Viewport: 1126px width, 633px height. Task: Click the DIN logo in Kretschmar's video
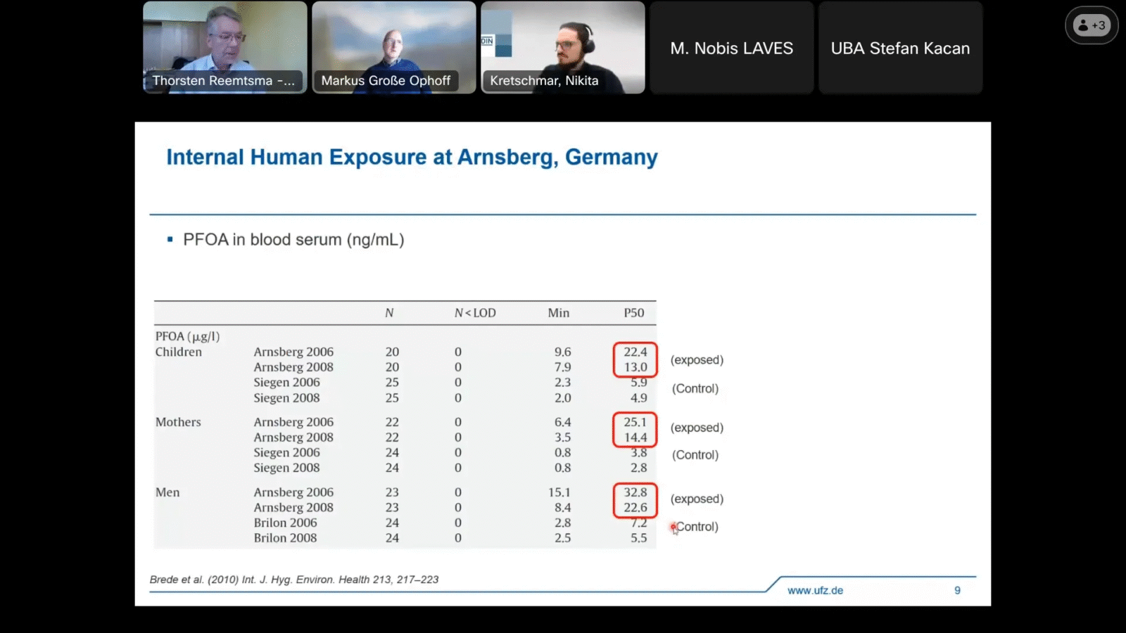(487, 41)
